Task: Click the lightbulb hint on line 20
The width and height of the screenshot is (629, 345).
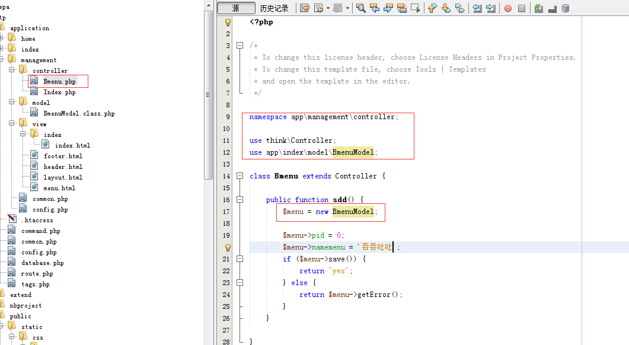Action: tap(228, 247)
